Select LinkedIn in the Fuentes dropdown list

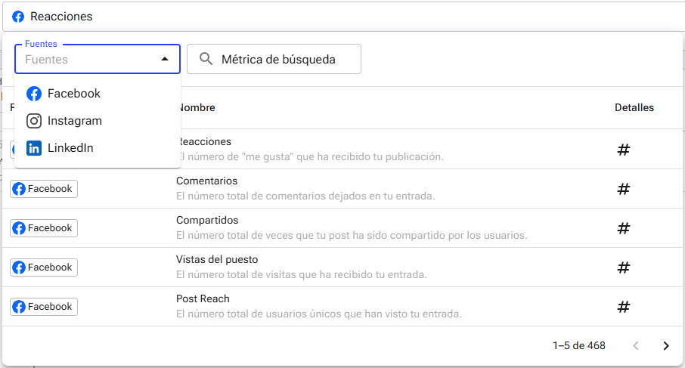tap(98, 148)
